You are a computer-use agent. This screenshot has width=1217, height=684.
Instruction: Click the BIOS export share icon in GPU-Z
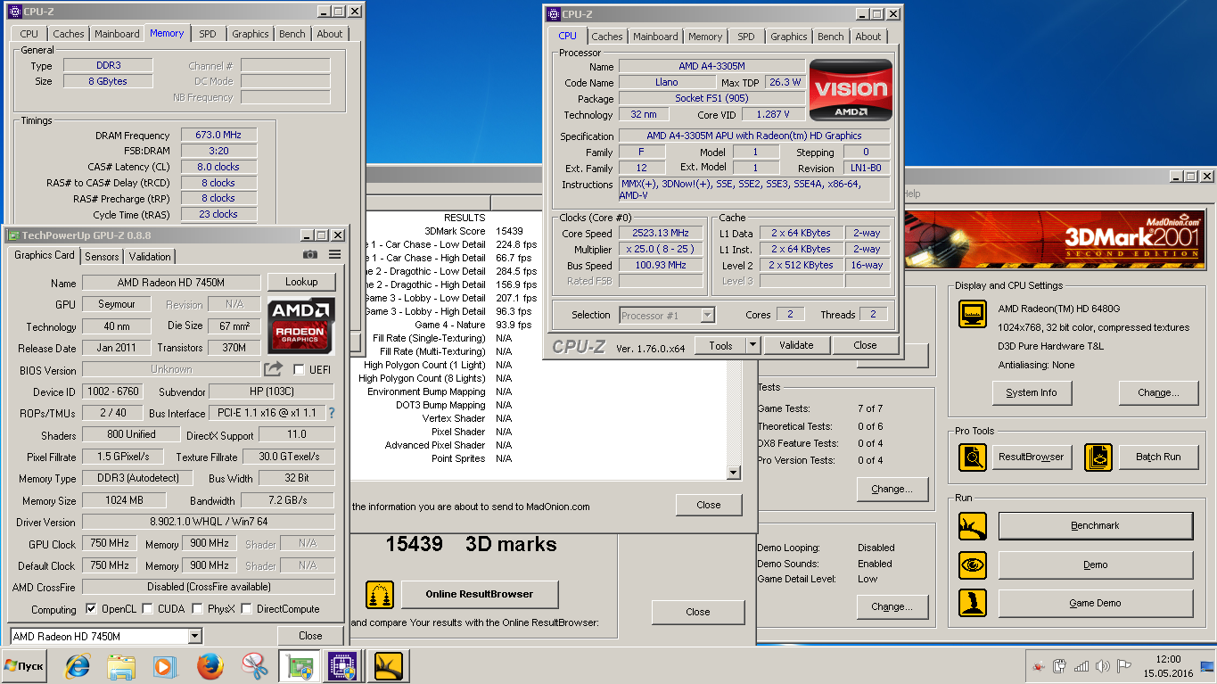(x=273, y=369)
